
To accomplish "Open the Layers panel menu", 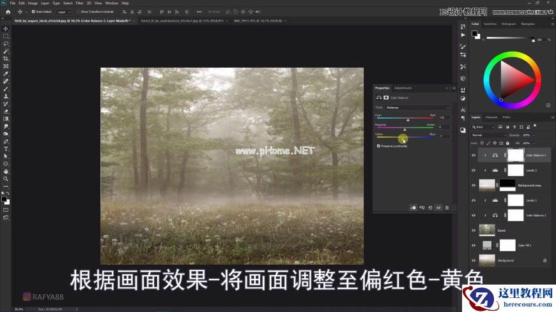I will (x=552, y=117).
